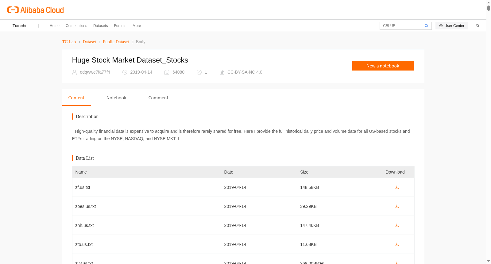Click the Tianchi brand link
The image size is (491, 264).
click(19, 26)
